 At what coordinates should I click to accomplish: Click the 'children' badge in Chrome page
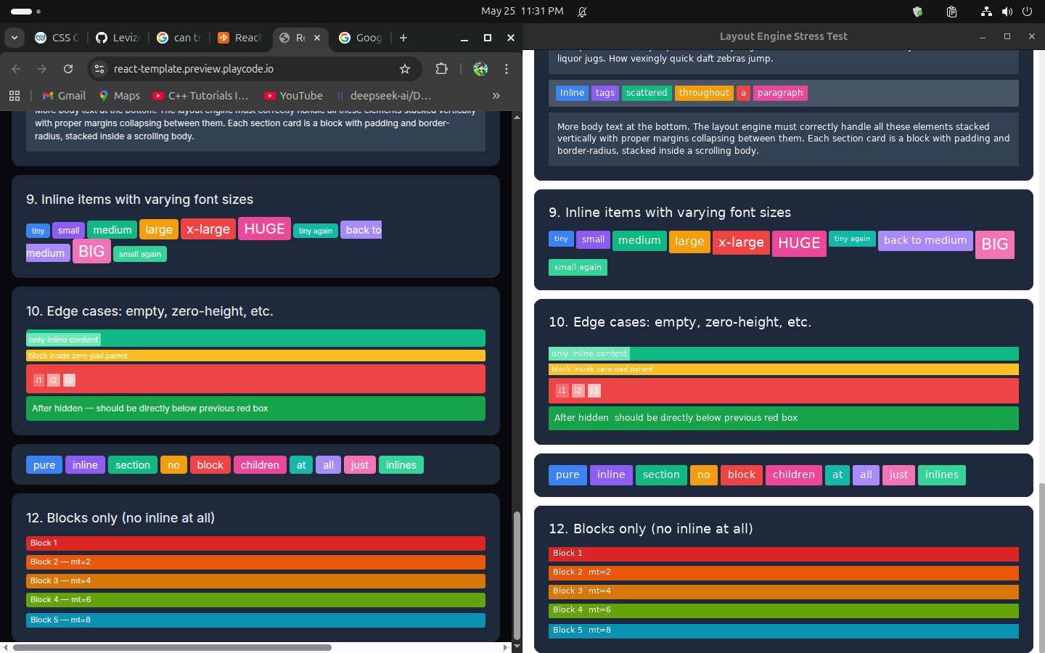[260, 465]
